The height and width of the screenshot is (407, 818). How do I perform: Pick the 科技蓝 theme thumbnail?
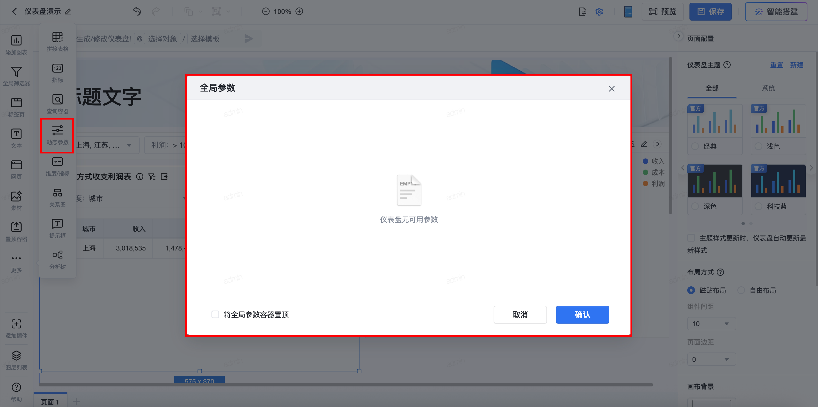tap(778, 181)
